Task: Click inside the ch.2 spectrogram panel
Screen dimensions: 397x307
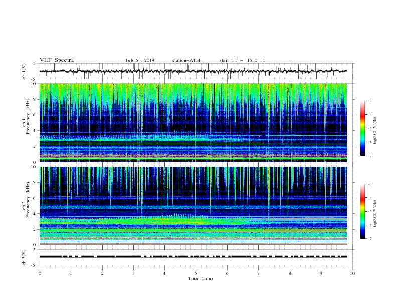Action: tap(193, 206)
